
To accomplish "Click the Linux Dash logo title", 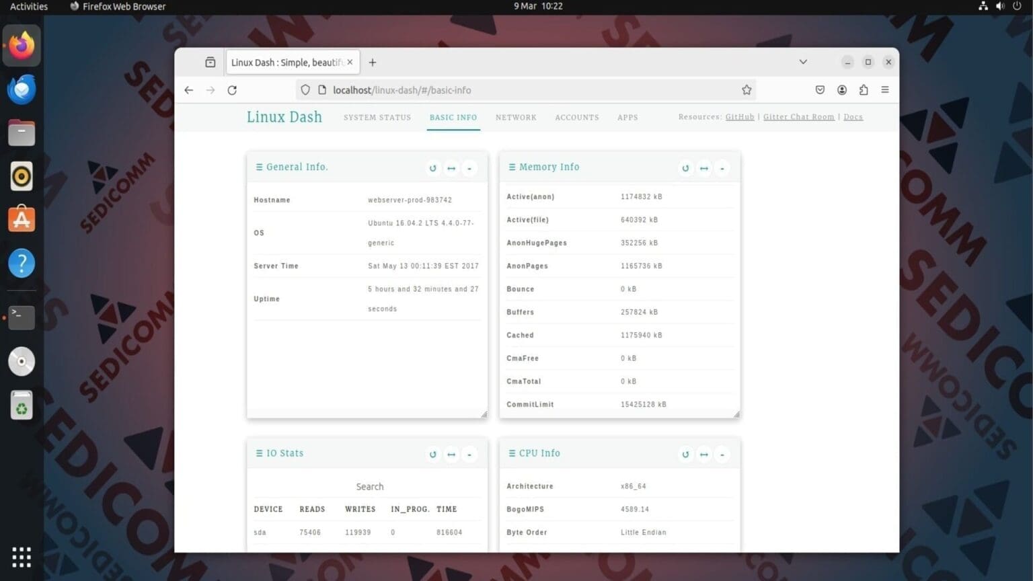I will (284, 117).
